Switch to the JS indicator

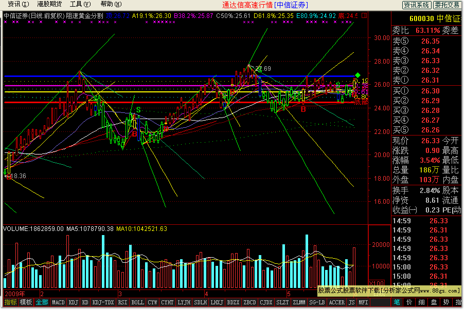(351, 302)
